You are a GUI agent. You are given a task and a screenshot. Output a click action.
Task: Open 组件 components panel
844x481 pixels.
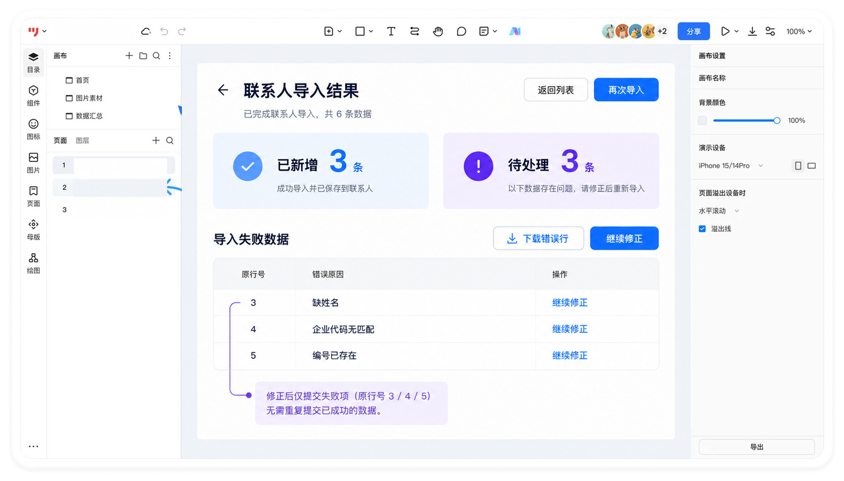point(34,96)
